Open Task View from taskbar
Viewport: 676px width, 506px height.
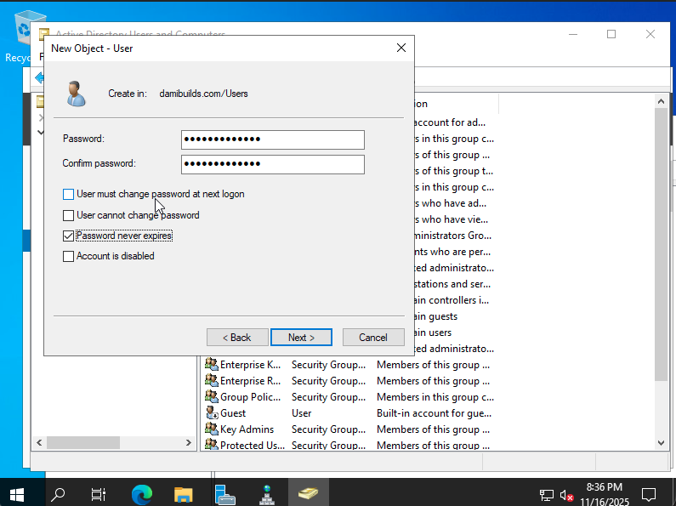click(99, 494)
